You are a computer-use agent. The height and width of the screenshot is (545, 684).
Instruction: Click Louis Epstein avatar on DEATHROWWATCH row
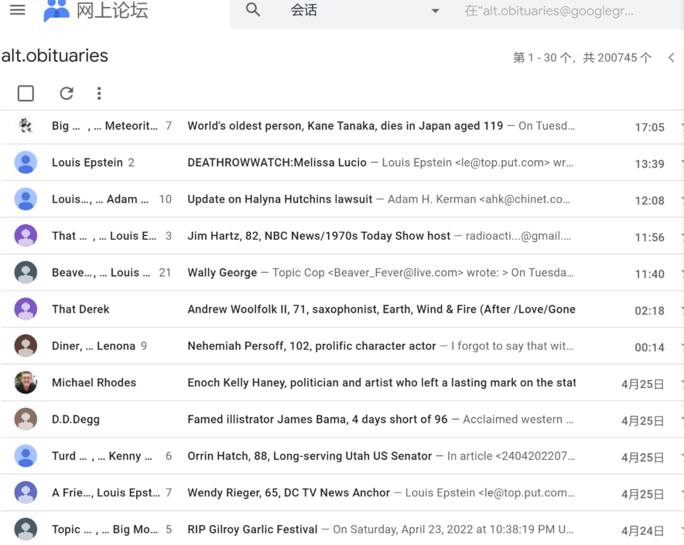pos(26,162)
